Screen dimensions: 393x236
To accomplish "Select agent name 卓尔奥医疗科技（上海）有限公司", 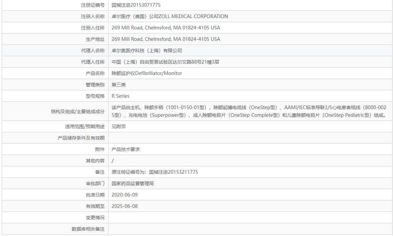I will 147,51.
